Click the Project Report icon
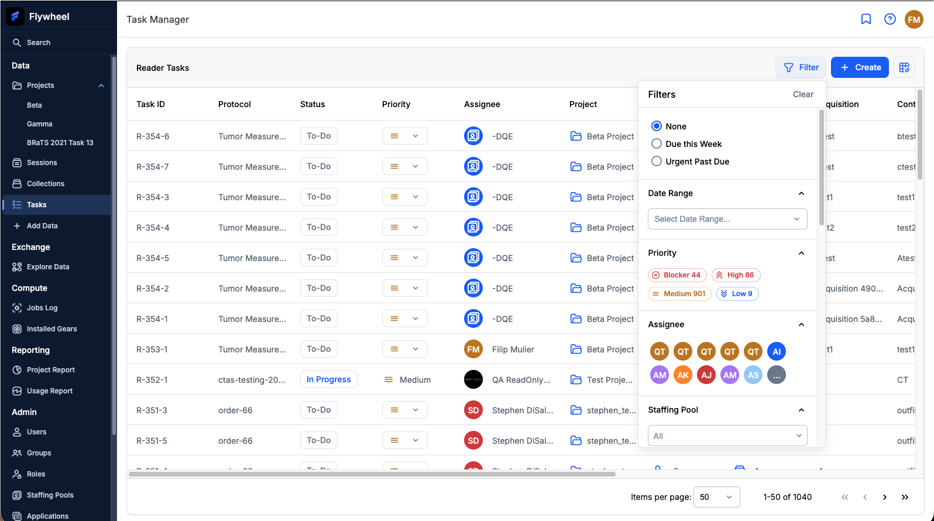934x521 pixels. (x=17, y=370)
